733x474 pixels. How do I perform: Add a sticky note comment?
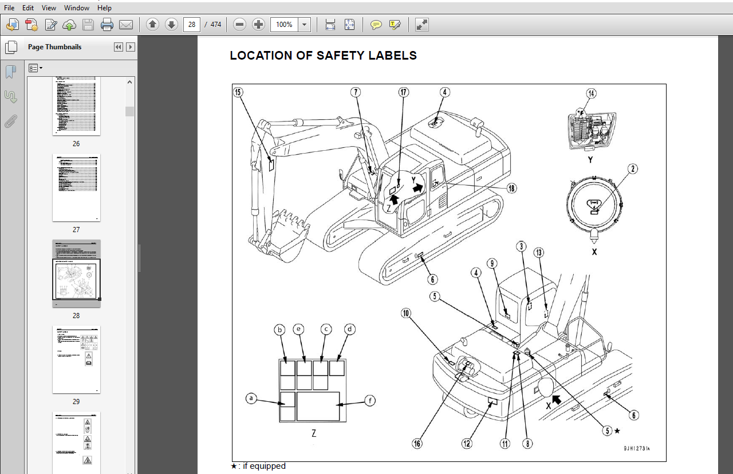point(376,25)
